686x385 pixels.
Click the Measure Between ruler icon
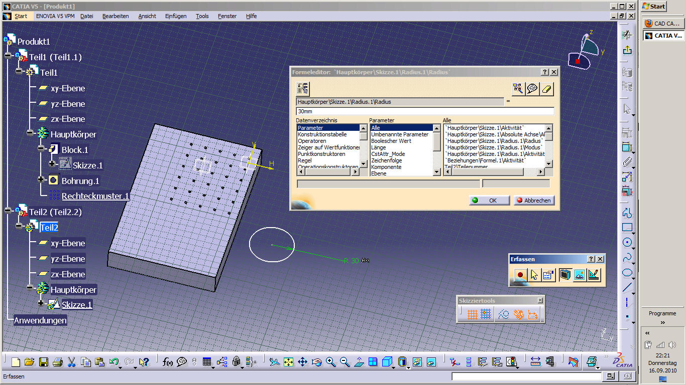click(x=535, y=361)
